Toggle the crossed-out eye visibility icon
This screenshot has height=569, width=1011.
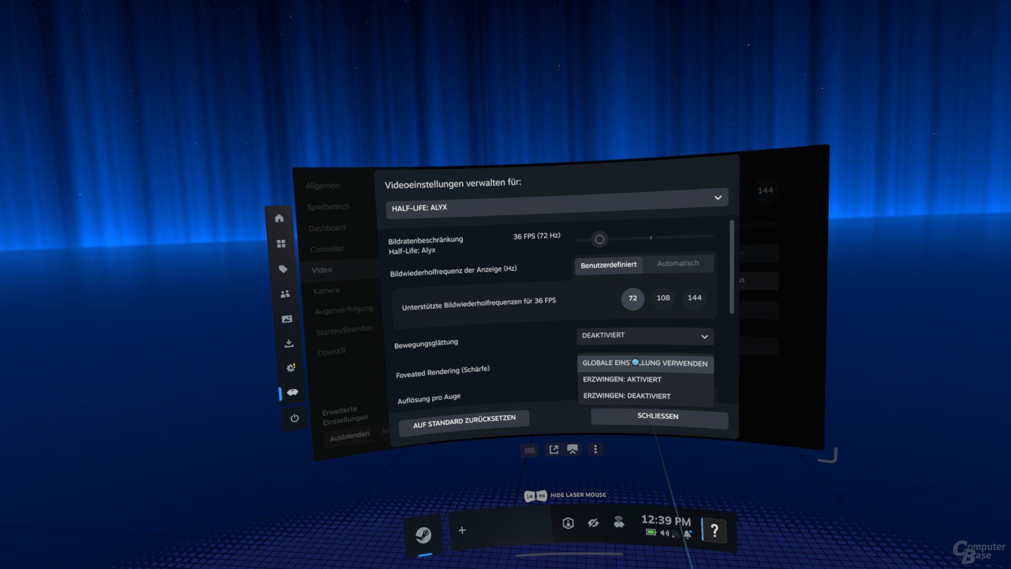pyautogui.click(x=593, y=523)
